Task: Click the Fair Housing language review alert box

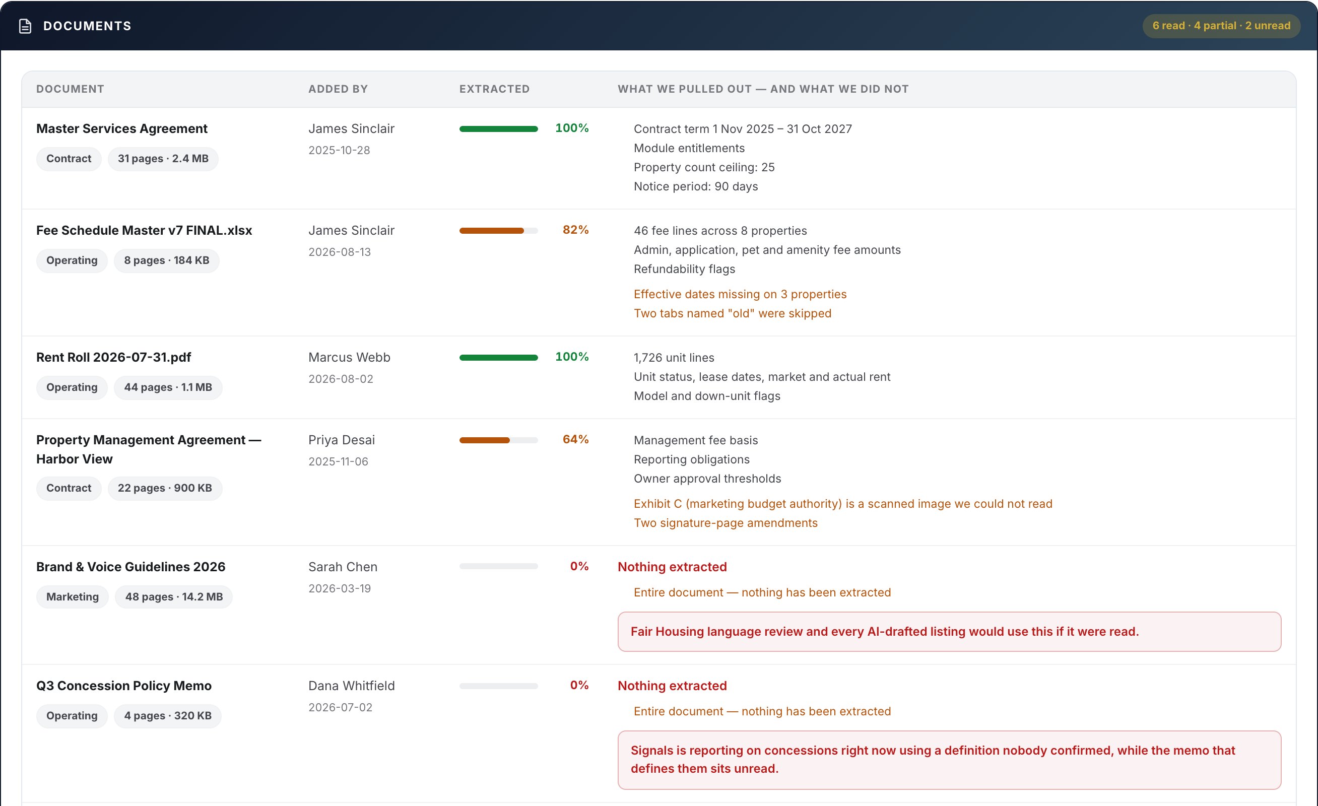Action: pos(949,632)
